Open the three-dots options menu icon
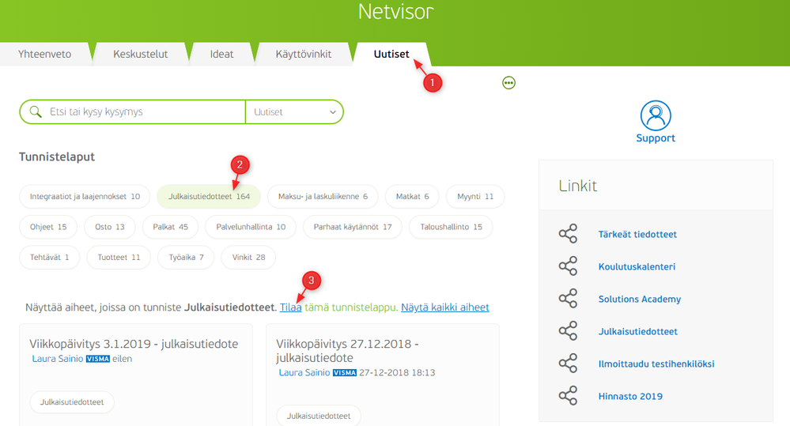 click(508, 82)
